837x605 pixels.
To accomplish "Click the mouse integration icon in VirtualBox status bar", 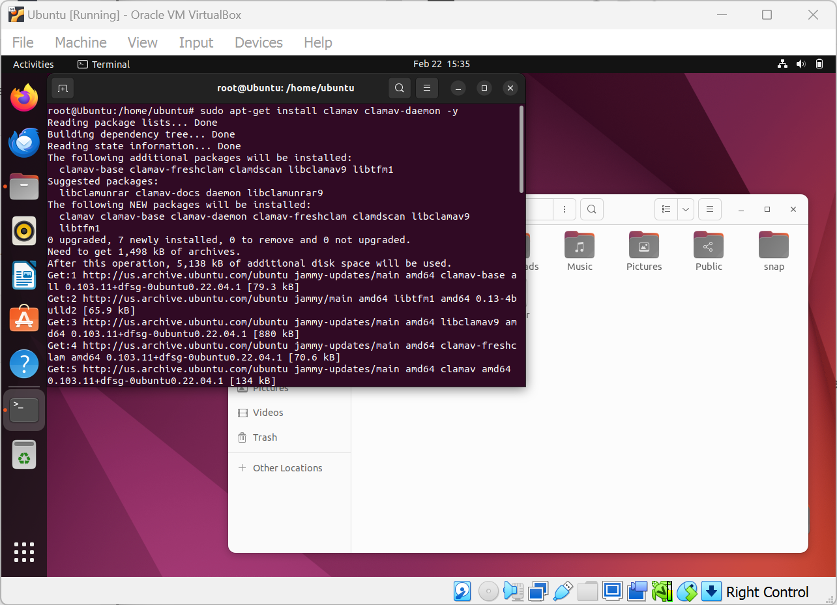I will [x=687, y=591].
